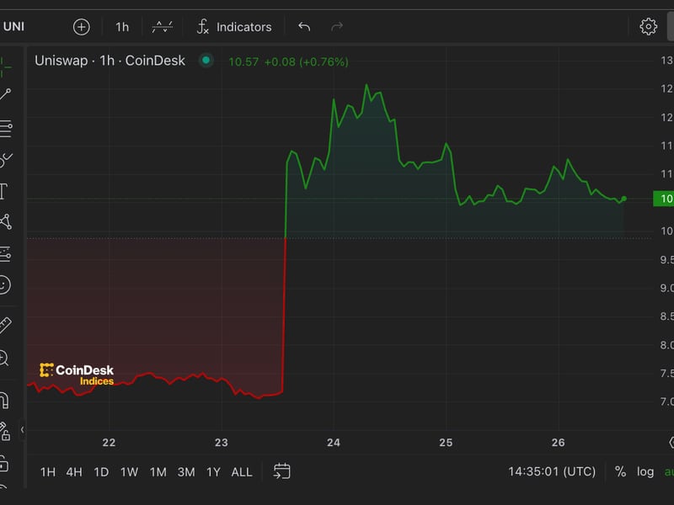Click the Undo arrow
Viewport: 674px width, 505px height.
303,26
